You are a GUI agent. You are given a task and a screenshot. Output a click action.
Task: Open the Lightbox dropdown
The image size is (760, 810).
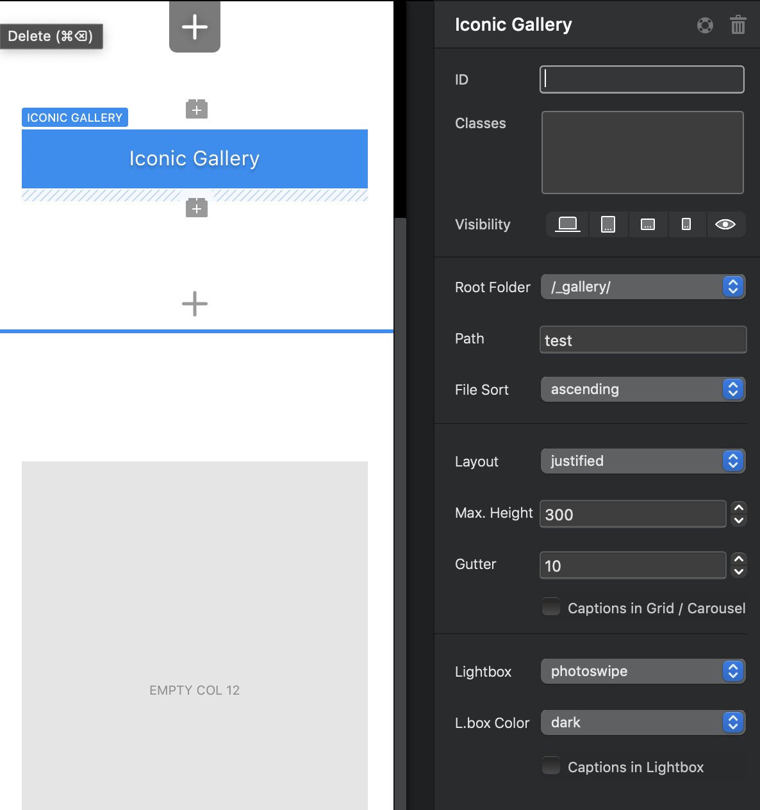pyautogui.click(x=643, y=671)
